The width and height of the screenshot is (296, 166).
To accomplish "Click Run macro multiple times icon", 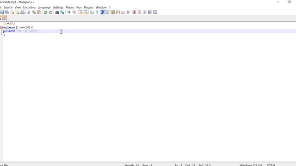I will (x=150, y=12).
